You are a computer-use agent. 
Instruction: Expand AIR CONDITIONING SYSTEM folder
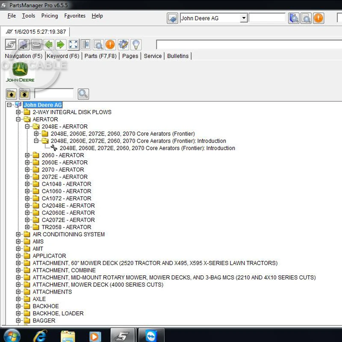click(18, 234)
